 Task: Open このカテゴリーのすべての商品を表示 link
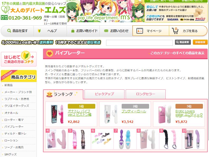[x=177, y=53]
